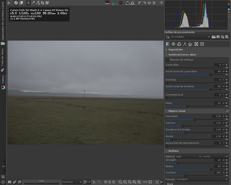Adjust the Ancho tonal de Sombras slider
This screenshot has width=231, height=185.
(195, 89)
